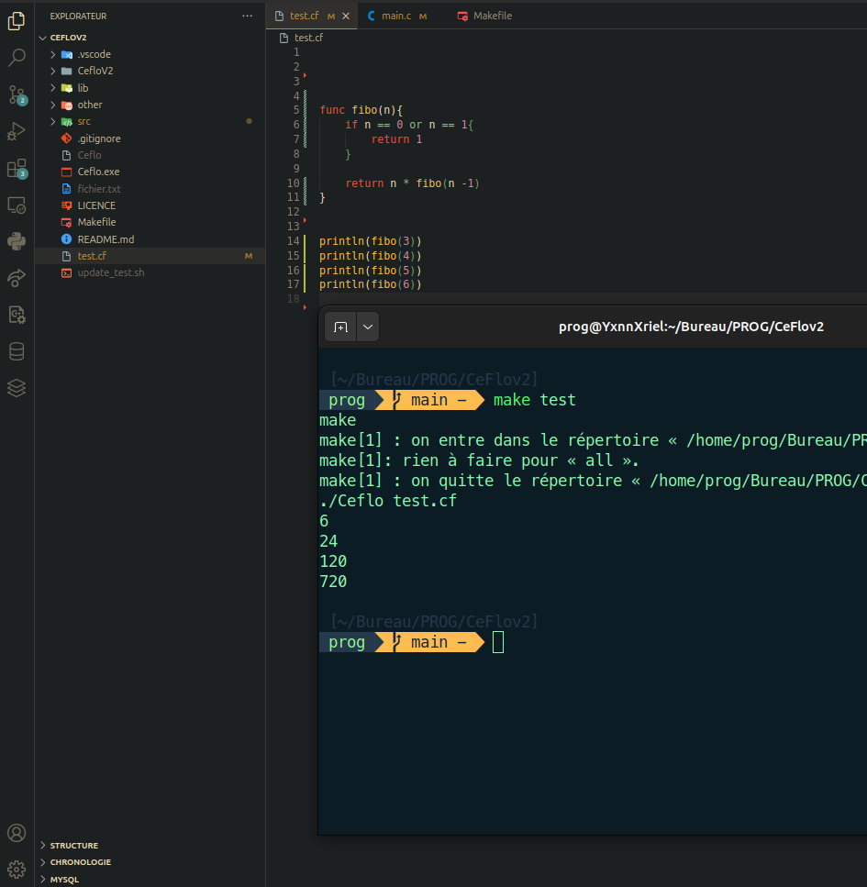Click the 'println(fibo(6))' code line
Image resolution: width=867 pixels, height=887 pixels.
point(370,284)
